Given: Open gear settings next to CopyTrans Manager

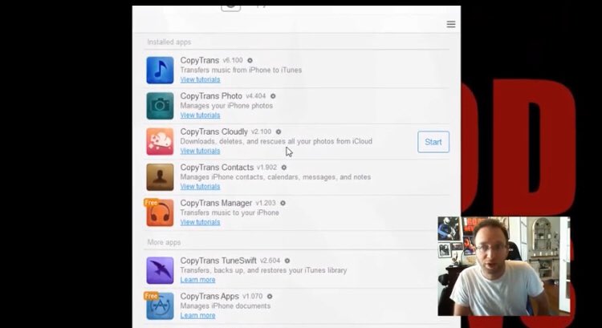Looking at the screenshot, I should (283, 204).
